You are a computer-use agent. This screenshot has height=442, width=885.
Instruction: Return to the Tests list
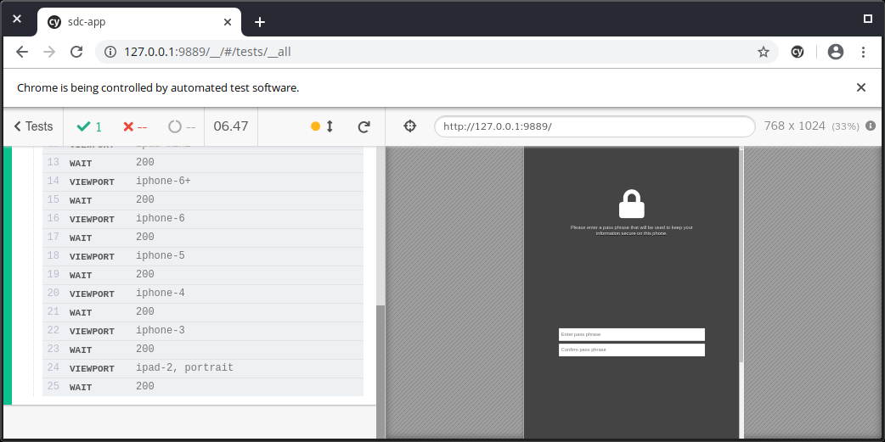(x=34, y=126)
